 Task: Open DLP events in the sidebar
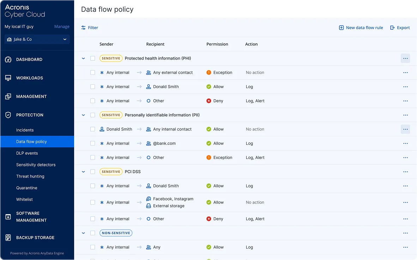coord(27,153)
